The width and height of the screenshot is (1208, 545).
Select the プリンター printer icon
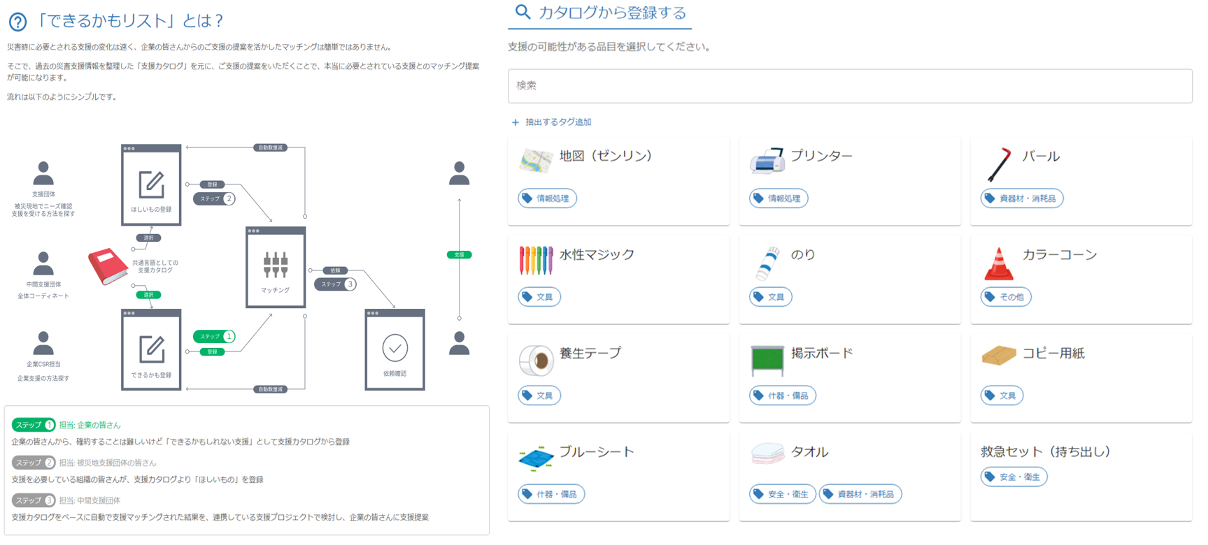click(x=767, y=161)
